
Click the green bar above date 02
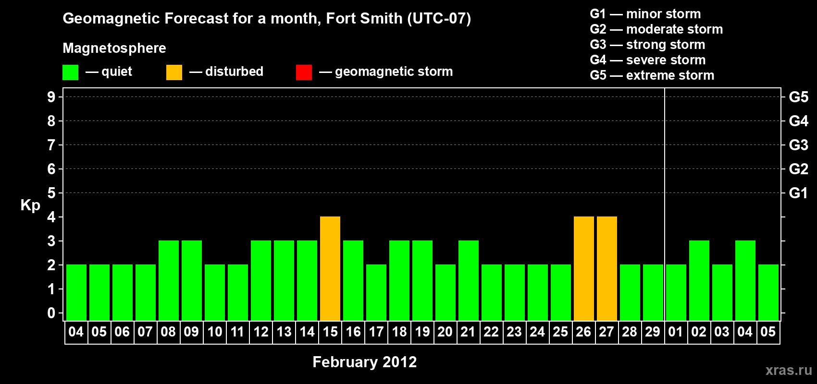click(x=699, y=280)
